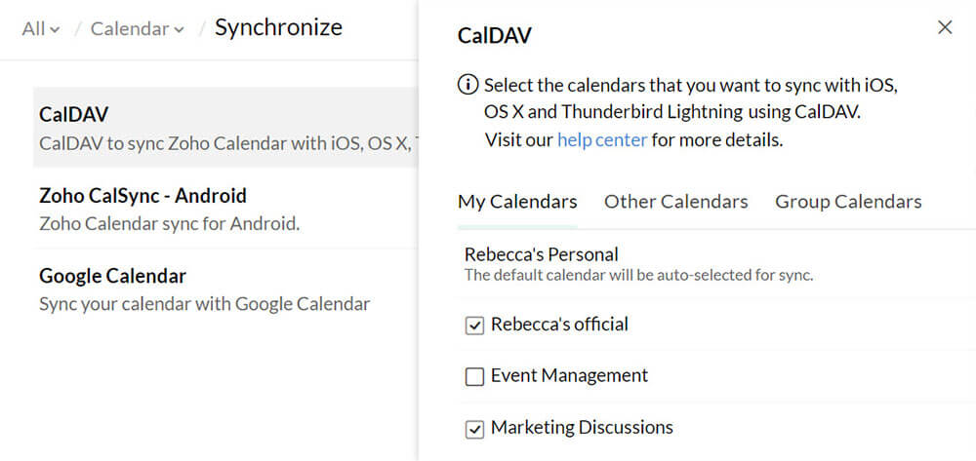Click the CalDAV panel heading
The image size is (976, 461).
pos(495,36)
